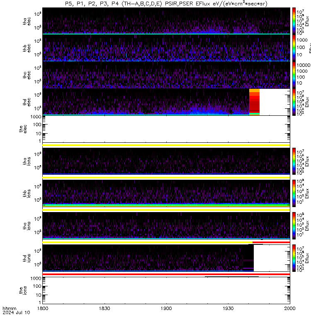Select the 'thc elec' panel label
The width and height of the screenshot is (311, 332).
tap(27, 75)
